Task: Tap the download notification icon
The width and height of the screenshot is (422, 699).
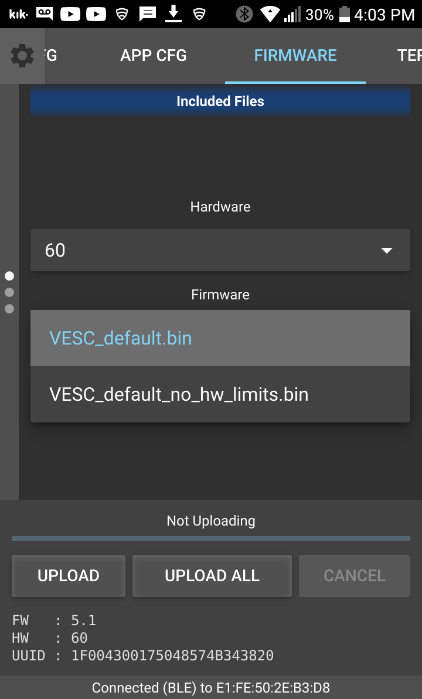Action: click(x=173, y=14)
